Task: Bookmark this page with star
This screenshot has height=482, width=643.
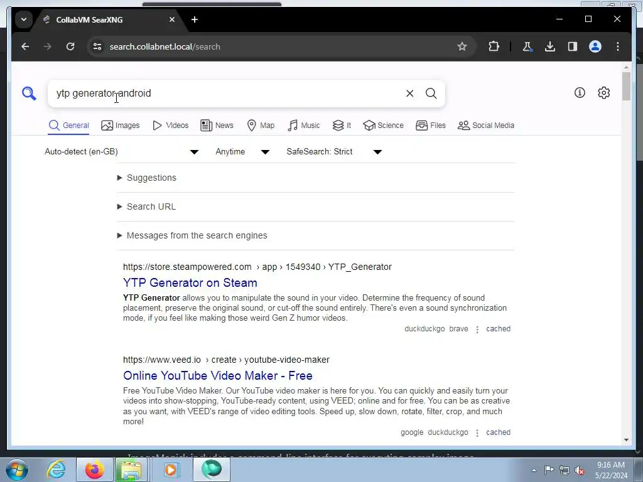Action: point(462,46)
